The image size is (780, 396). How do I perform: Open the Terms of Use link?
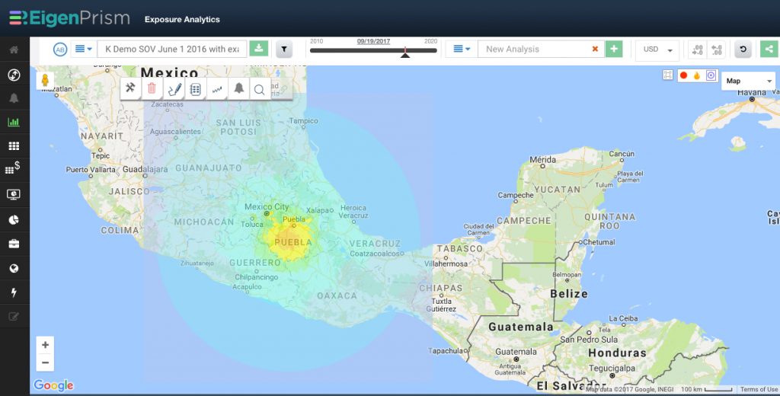(758, 390)
